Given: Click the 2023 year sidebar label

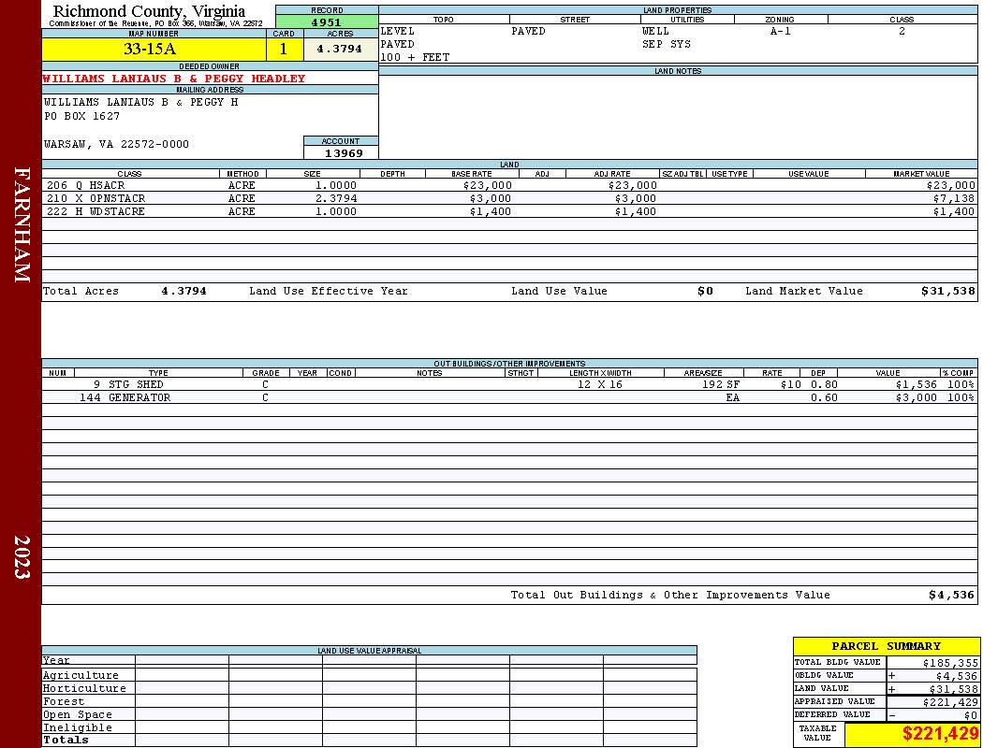Looking at the screenshot, I should pyautogui.click(x=22, y=557).
